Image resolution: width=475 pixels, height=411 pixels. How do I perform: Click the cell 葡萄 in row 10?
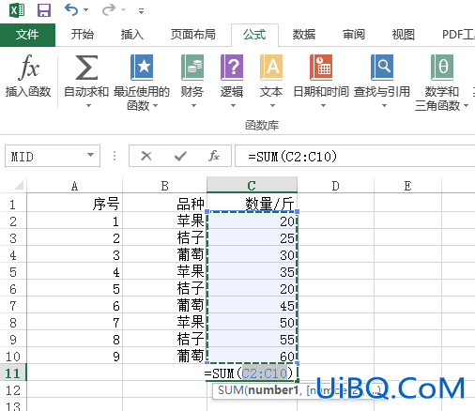164,357
